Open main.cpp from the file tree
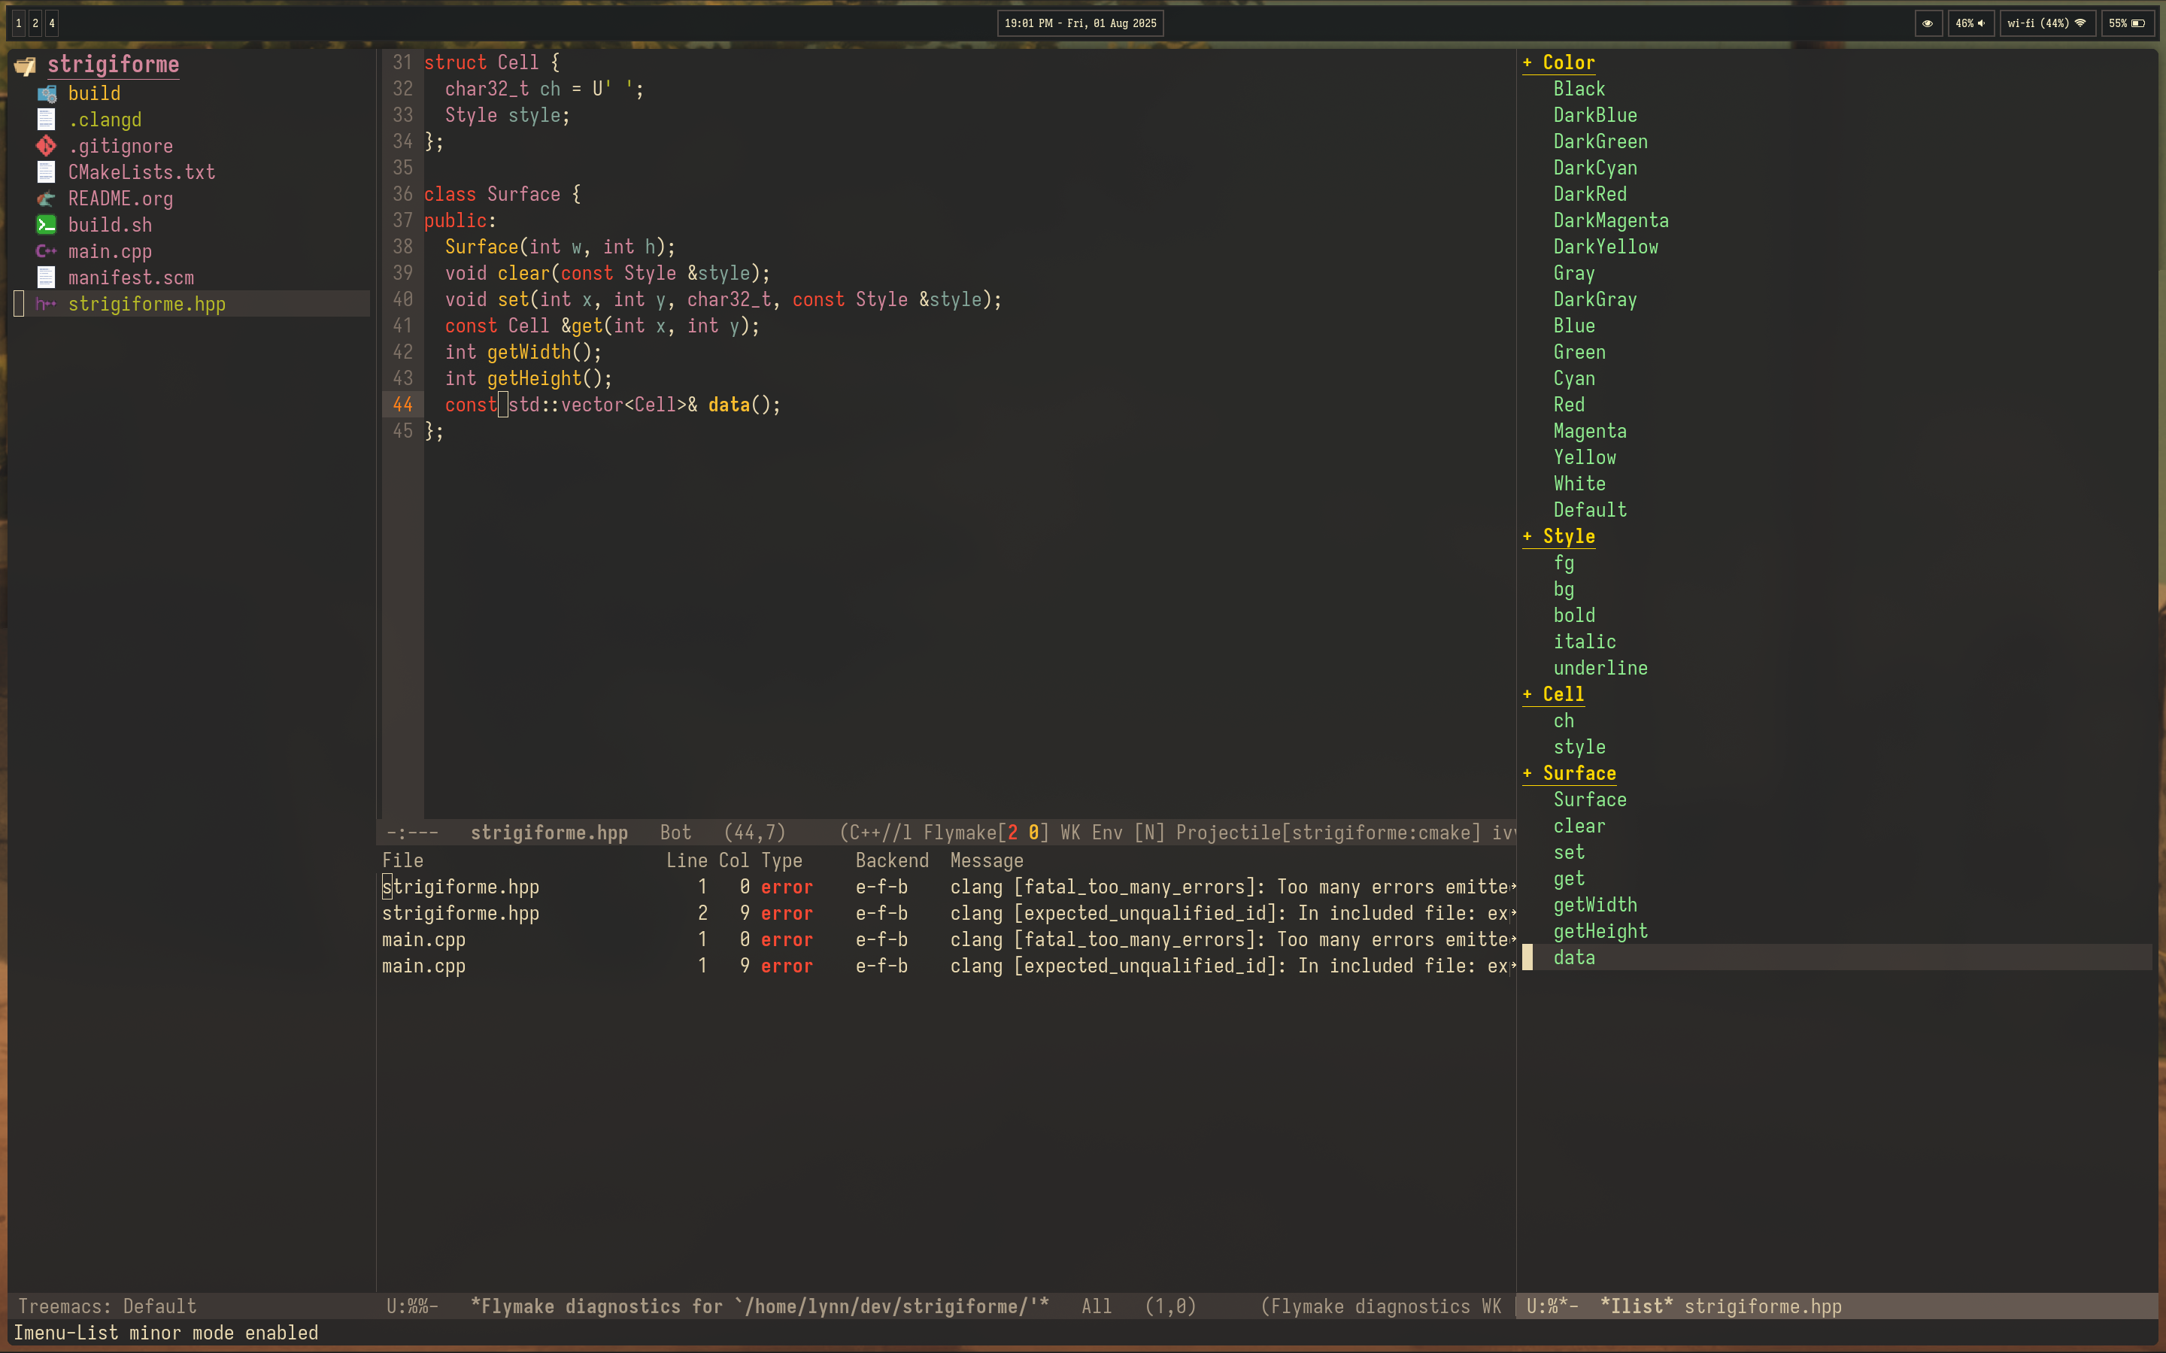The height and width of the screenshot is (1353, 2166). [110, 251]
